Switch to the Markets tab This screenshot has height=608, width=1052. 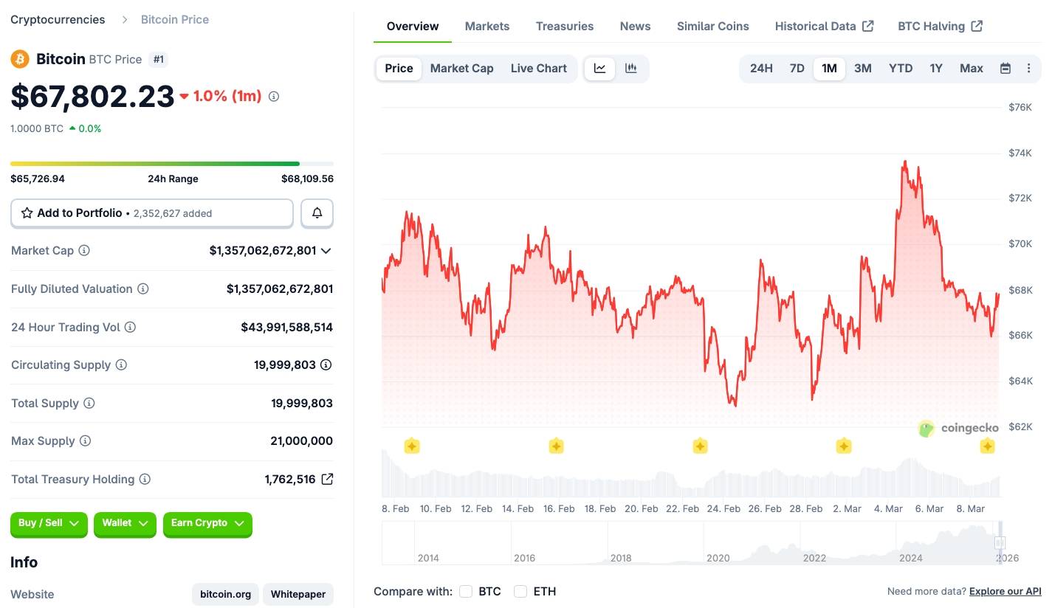pyautogui.click(x=487, y=27)
